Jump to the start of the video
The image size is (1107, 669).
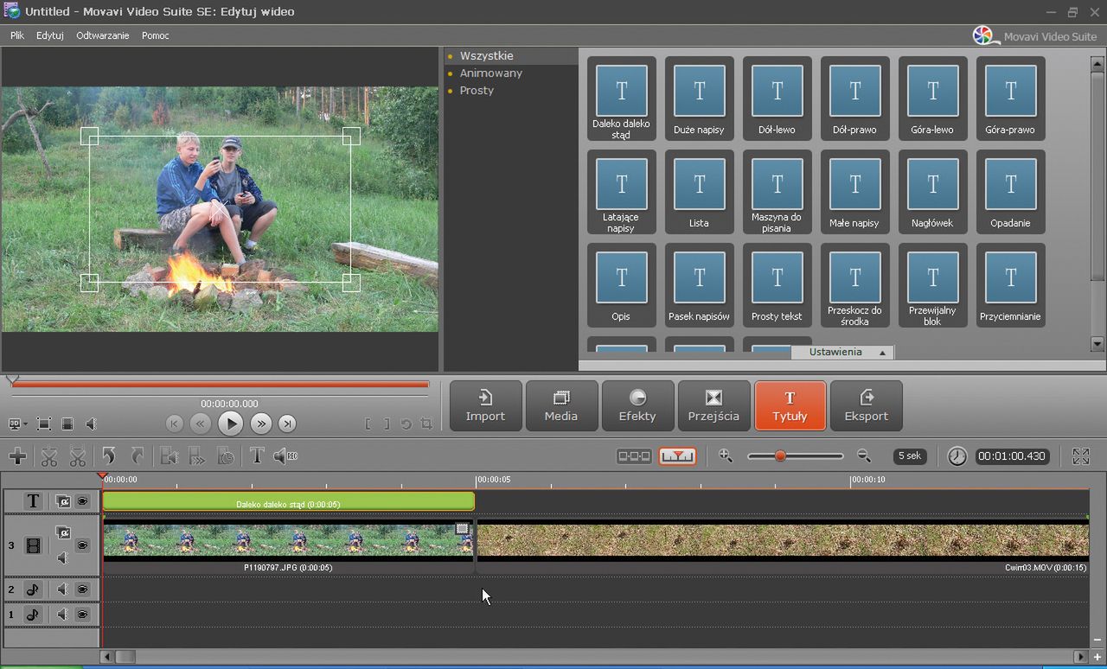(x=175, y=424)
